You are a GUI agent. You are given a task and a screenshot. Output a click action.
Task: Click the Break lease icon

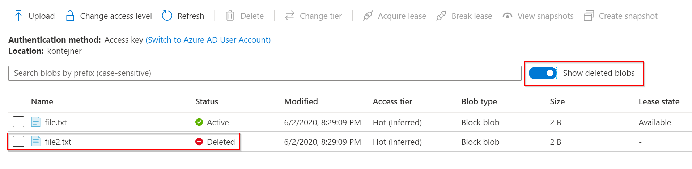(x=441, y=16)
